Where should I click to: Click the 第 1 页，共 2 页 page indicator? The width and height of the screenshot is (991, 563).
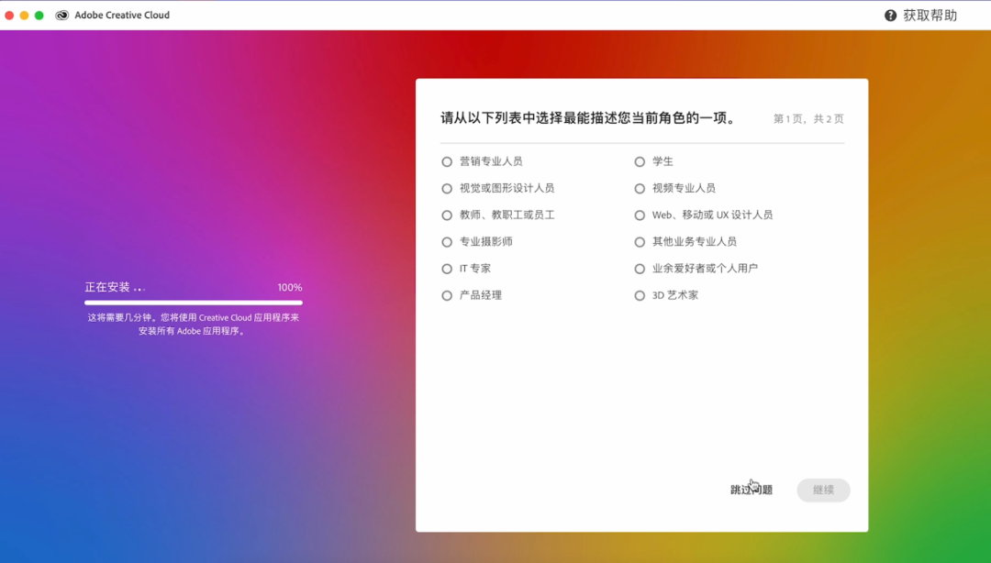[808, 119]
